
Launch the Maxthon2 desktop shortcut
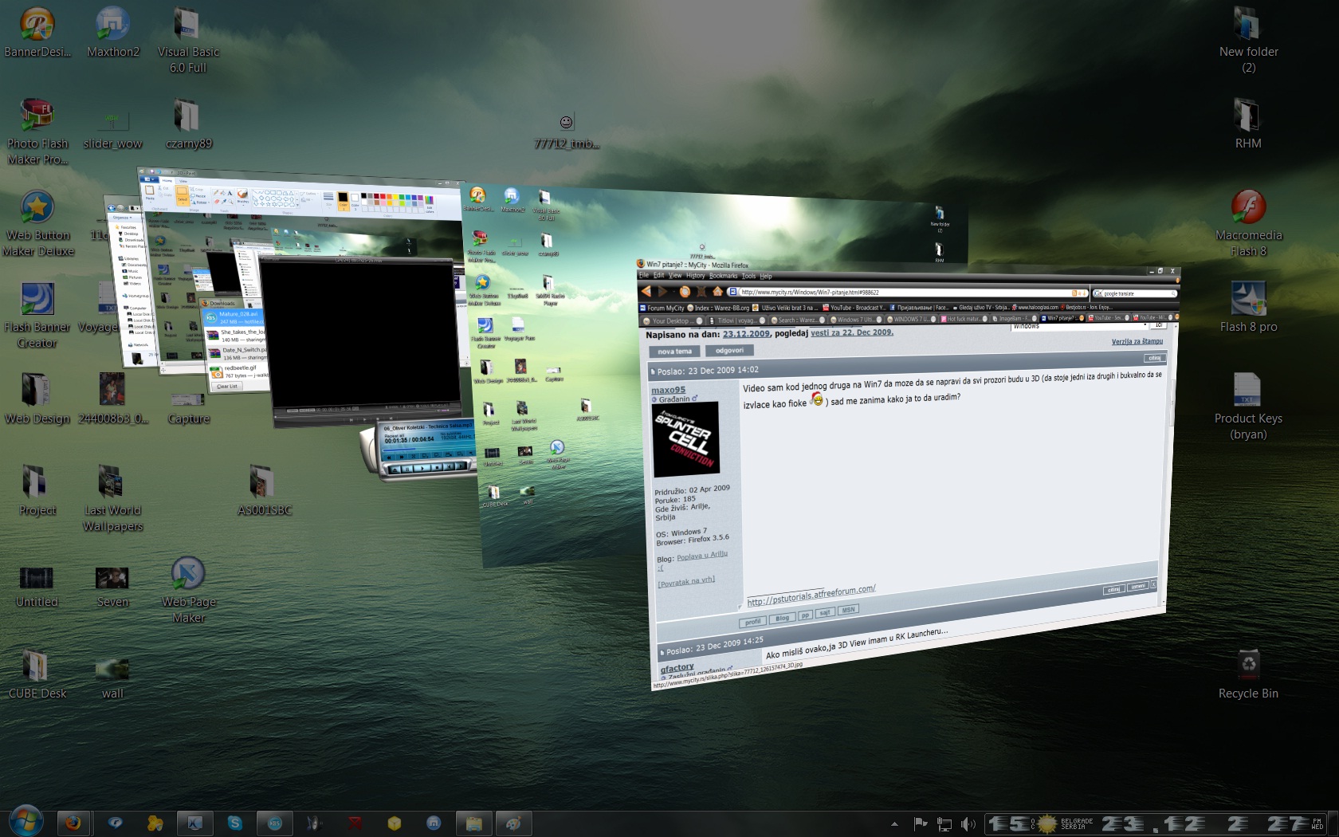[x=113, y=32]
